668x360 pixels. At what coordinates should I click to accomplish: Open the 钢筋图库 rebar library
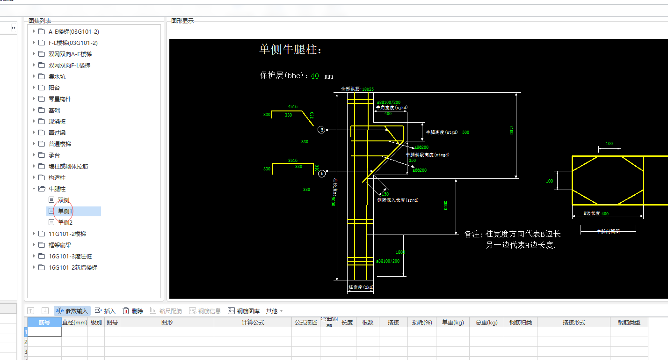tap(244, 311)
